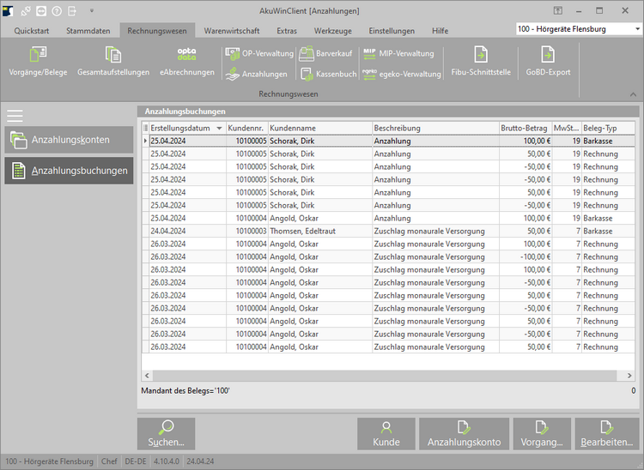
Task: Toggle the hamburger sidebar menu
Action: (15, 116)
